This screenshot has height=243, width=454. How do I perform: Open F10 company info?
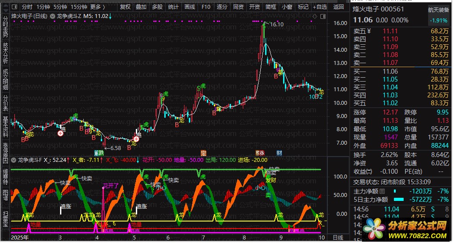click(x=206, y=7)
